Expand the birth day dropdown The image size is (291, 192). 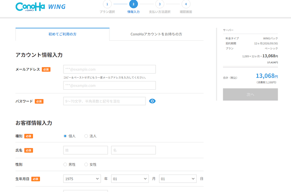point(178,179)
